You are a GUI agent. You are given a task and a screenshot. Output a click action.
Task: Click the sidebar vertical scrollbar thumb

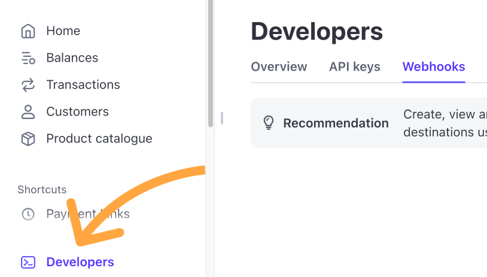[211, 63]
